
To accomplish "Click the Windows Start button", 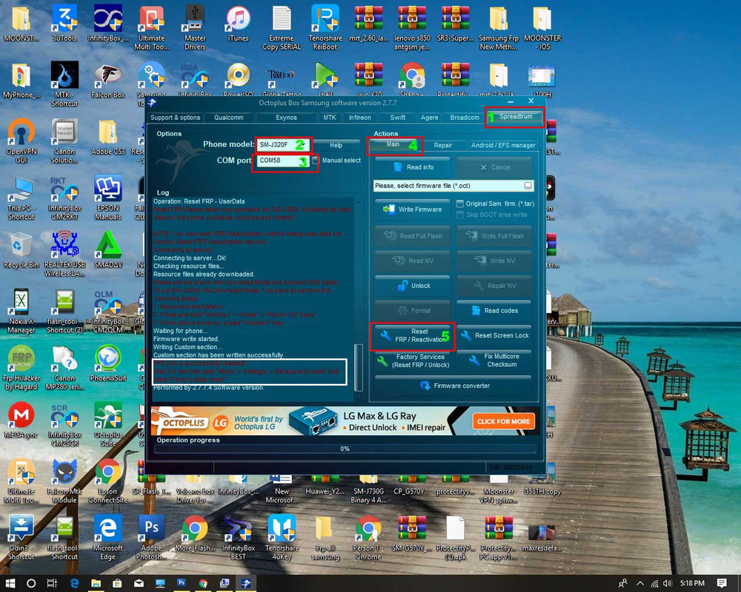I will (10, 583).
